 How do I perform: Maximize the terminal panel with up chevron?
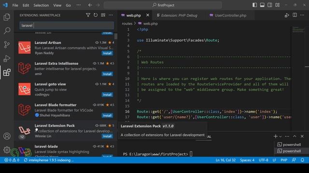tap(295, 136)
